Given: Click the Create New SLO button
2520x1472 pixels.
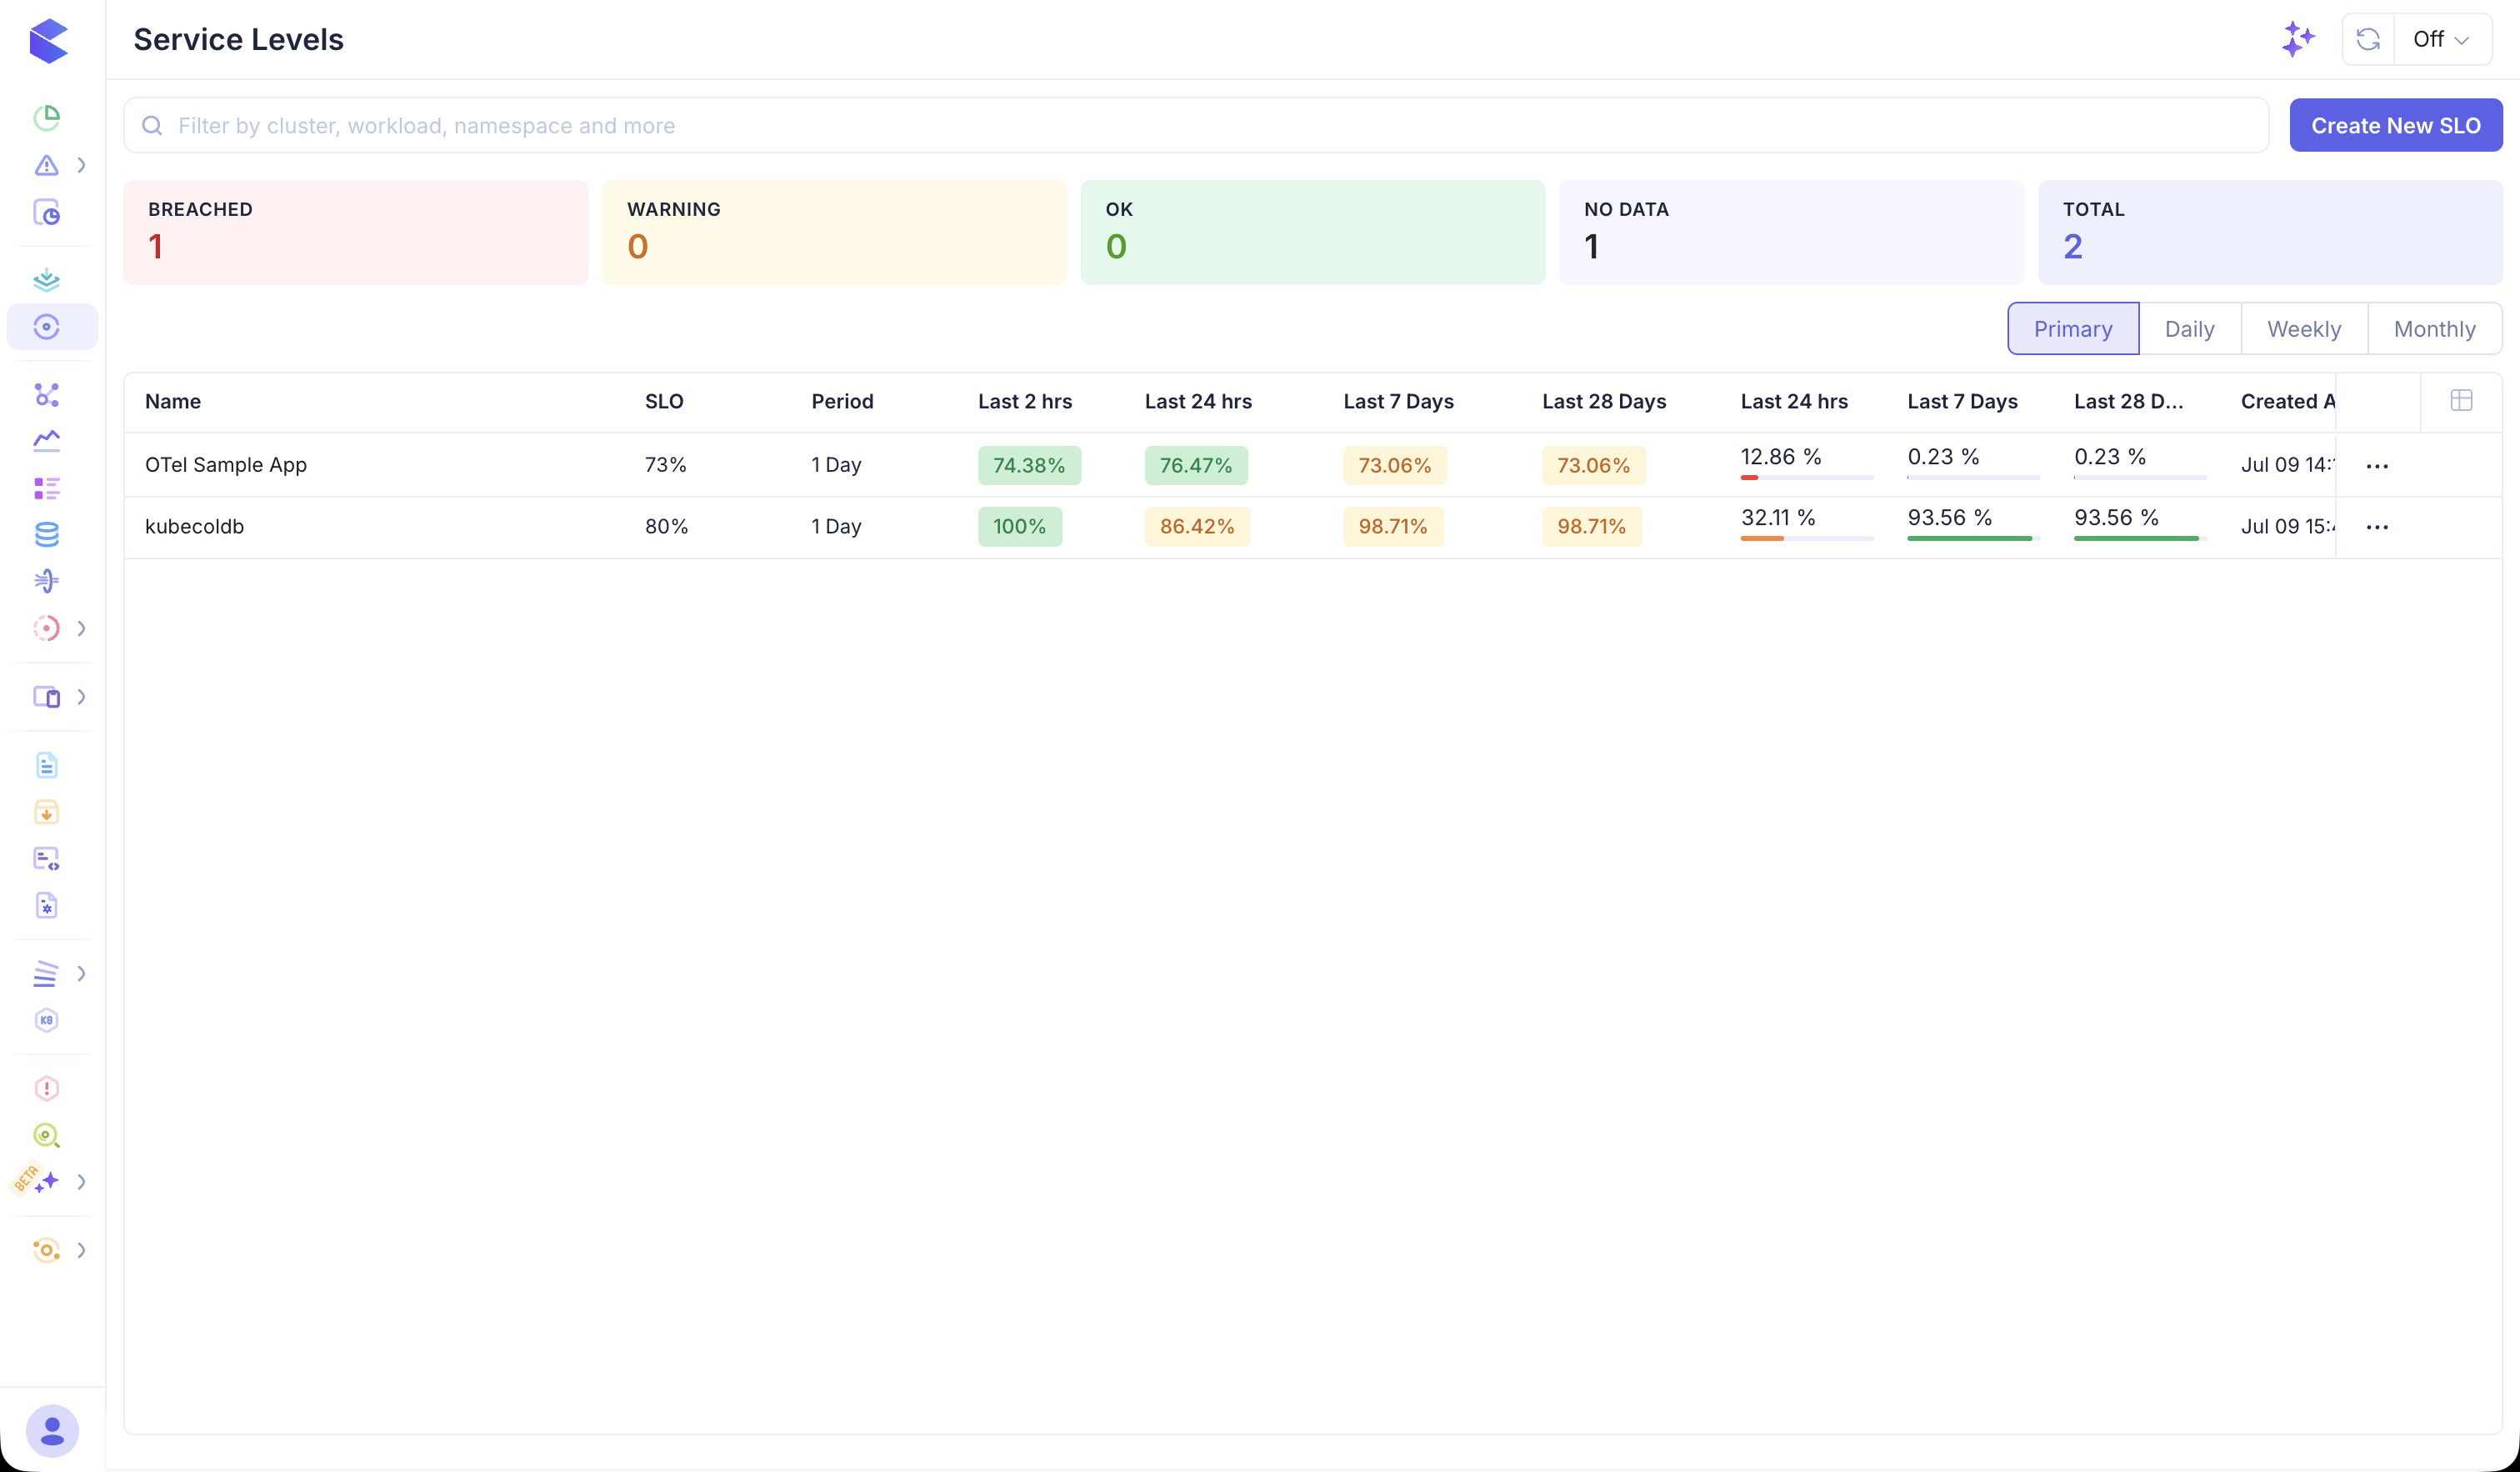Looking at the screenshot, I should click(2396, 125).
